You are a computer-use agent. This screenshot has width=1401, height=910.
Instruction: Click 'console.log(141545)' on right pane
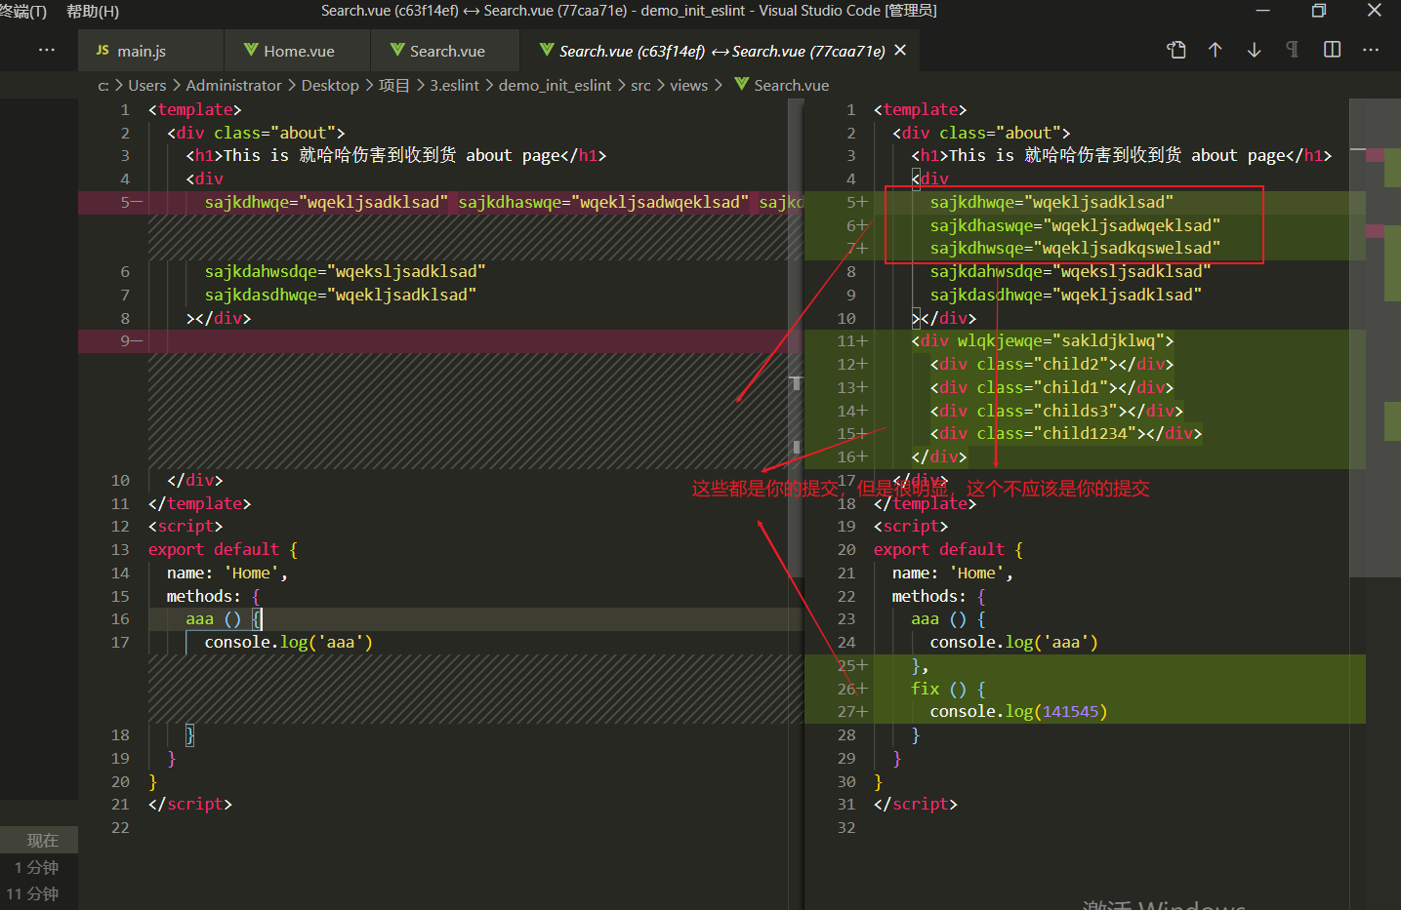click(1018, 711)
